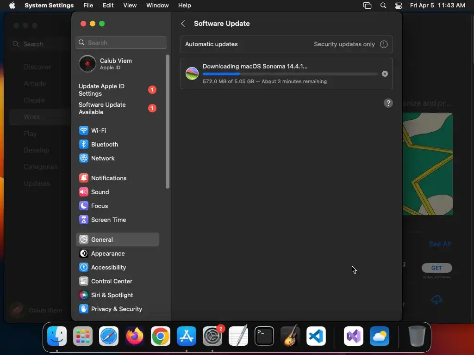
Task: Open Visual Studio Code from Dock
Action: [x=316, y=336]
